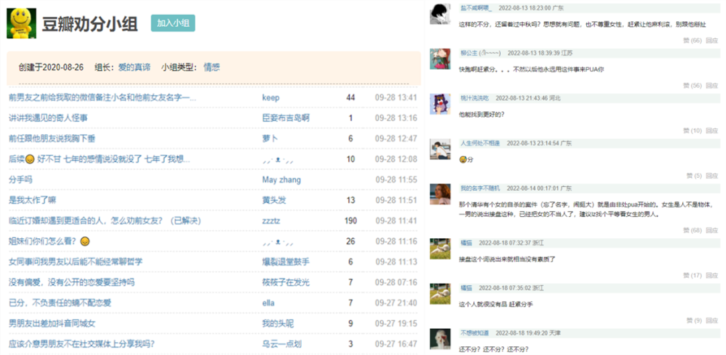Click username 桃汁洗洗吃 in comments
This screenshot has width=726, height=355.
[x=475, y=98]
